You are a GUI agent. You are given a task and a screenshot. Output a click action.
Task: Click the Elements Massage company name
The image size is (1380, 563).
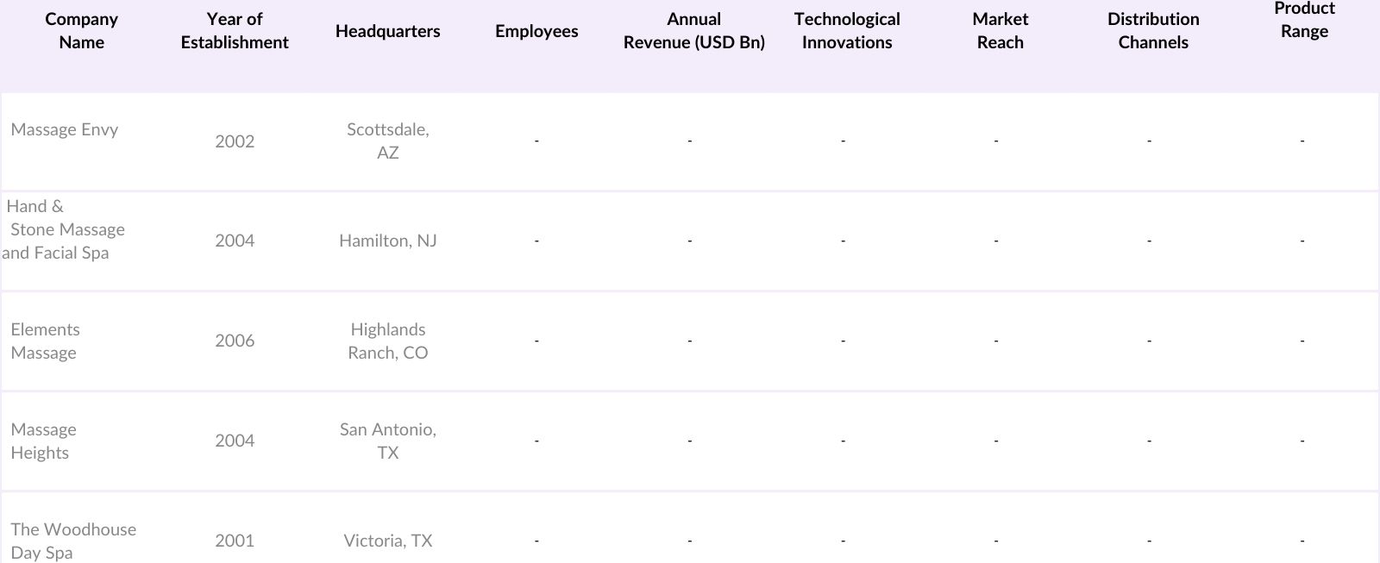(x=45, y=341)
